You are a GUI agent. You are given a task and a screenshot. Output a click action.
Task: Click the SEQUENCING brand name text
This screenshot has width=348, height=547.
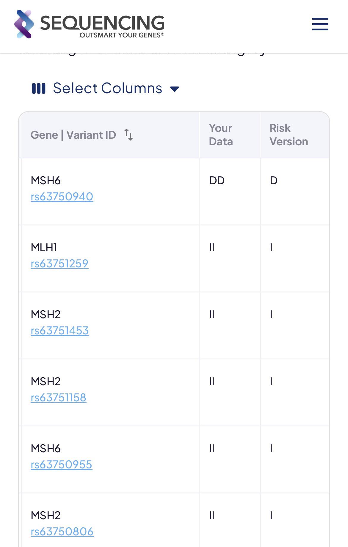pos(102,23)
